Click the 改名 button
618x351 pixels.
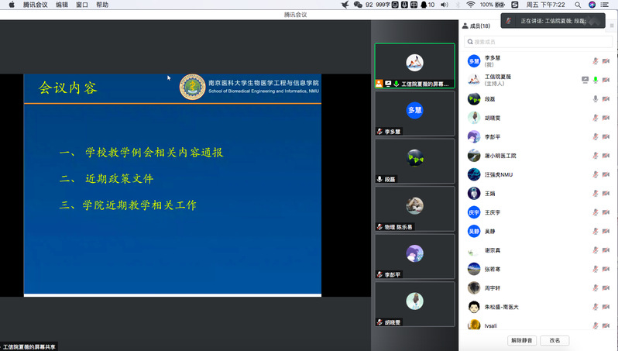[555, 340]
